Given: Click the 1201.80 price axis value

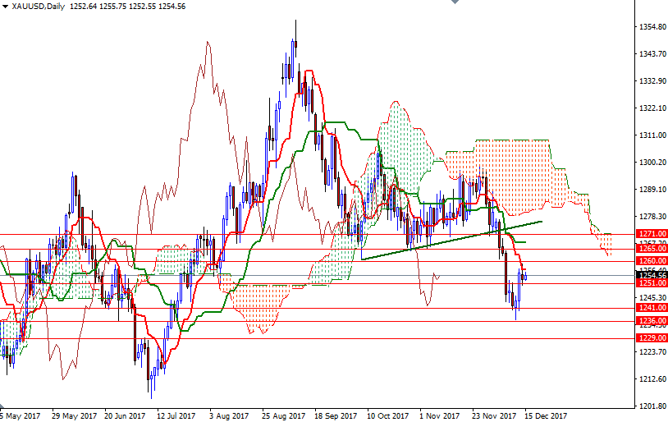Looking at the screenshot, I should point(652,406).
